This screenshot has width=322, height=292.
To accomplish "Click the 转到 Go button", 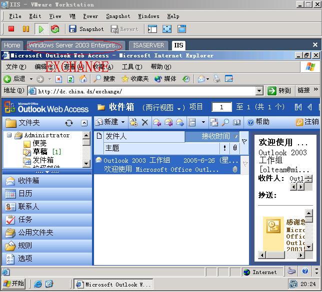I will pyautogui.click(x=279, y=91).
